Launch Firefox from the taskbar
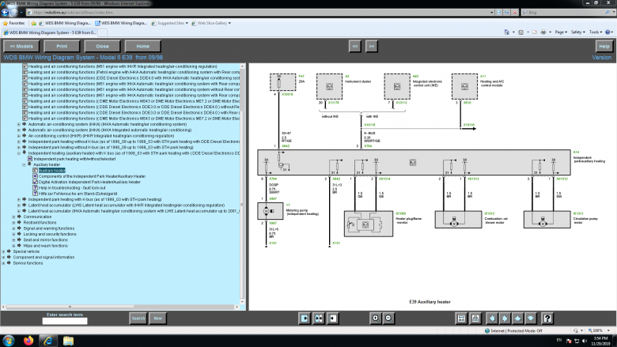Image resolution: width=617 pixels, height=347 pixels. click(x=28, y=341)
